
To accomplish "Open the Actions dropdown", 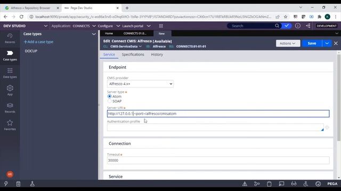I will coord(288,44).
